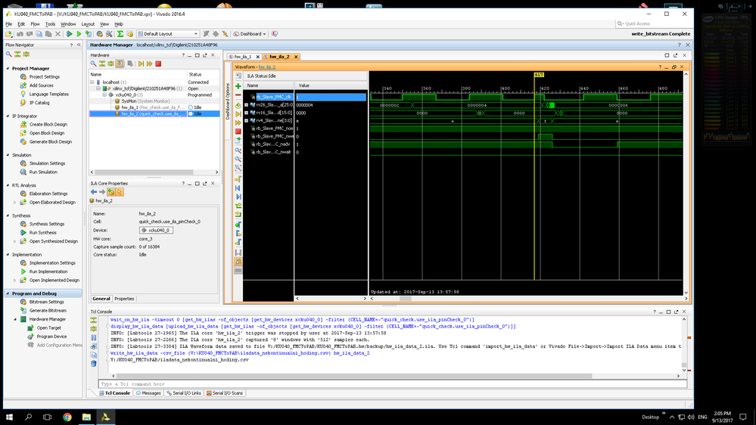Toggle the highlighted auto re-trigger button in Hardware toolbar
Screen dimensions: 756x425
point(120,64)
